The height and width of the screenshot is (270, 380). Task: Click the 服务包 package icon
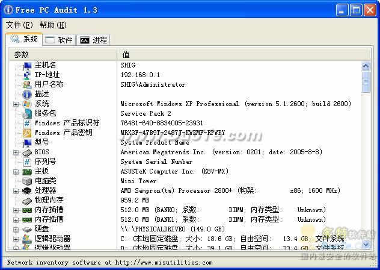click(x=27, y=113)
